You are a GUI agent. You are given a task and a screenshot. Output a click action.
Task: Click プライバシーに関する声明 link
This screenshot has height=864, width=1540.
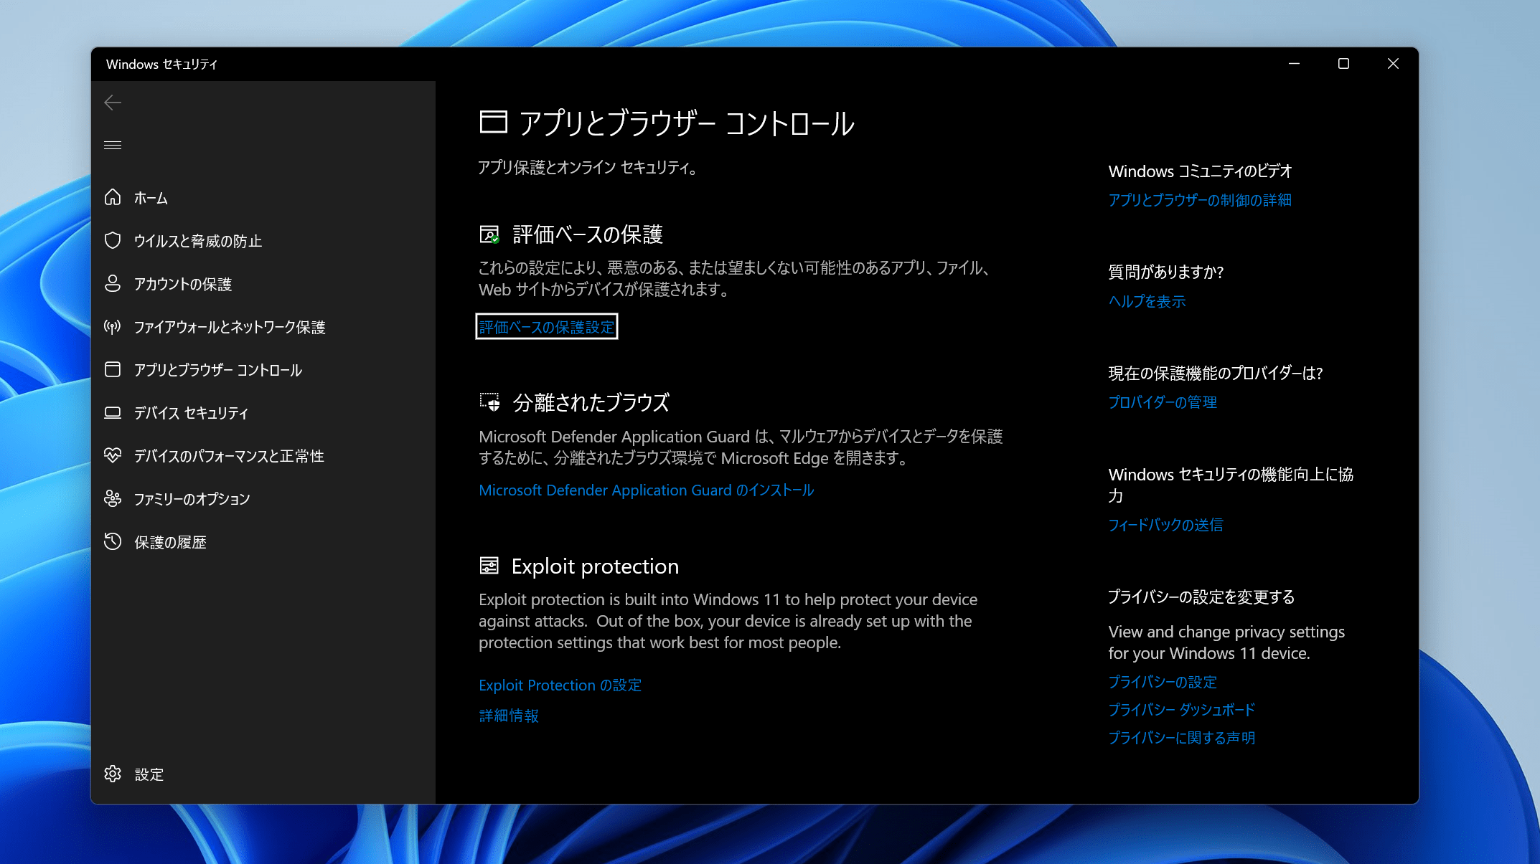1182,738
